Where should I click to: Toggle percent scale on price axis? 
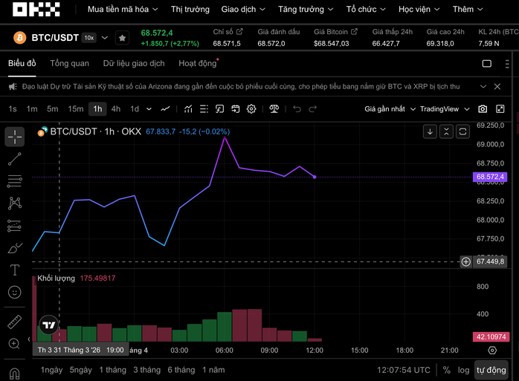pyautogui.click(x=446, y=370)
